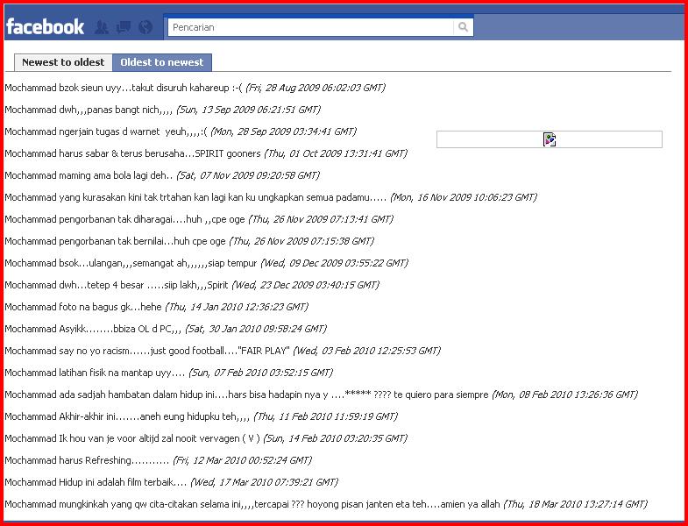The width and height of the screenshot is (688, 526).
Task: Click timestamp Thu, 11 Feb 2010 11:59:19 GMT
Action: click(325, 416)
